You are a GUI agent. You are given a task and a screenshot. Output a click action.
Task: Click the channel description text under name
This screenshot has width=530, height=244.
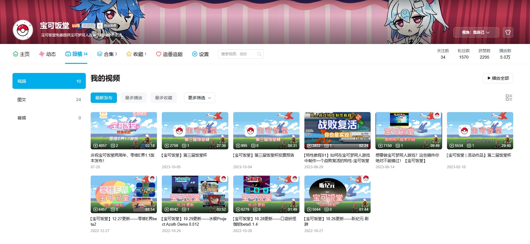82,35
